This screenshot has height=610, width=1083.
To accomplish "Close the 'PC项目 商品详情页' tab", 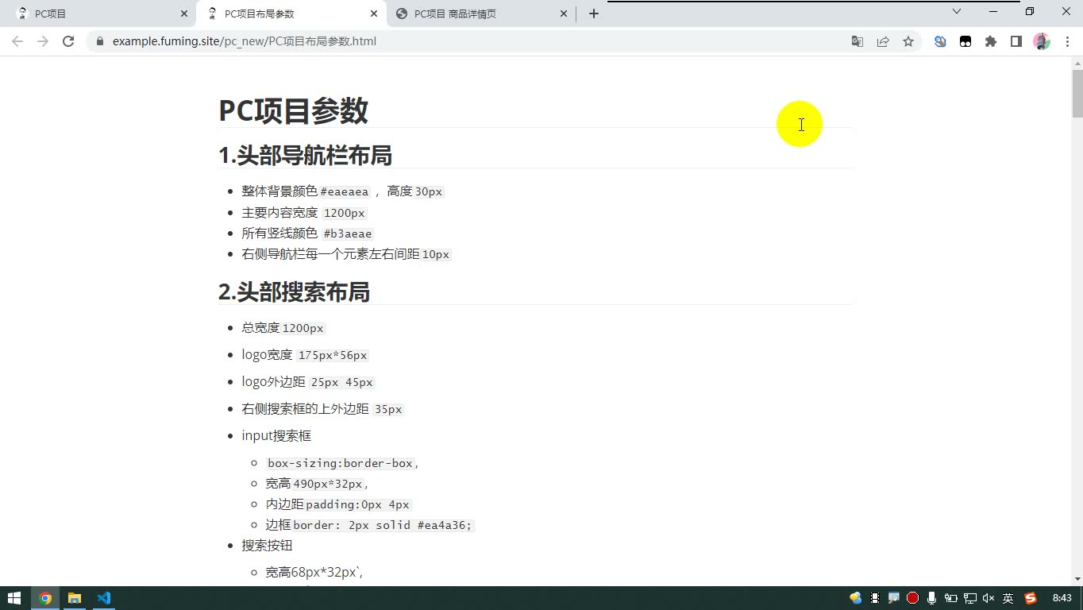I will pyautogui.click(x=564, y=14).
